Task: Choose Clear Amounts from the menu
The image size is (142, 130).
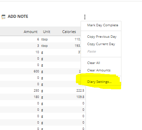Action: [99, 70]
